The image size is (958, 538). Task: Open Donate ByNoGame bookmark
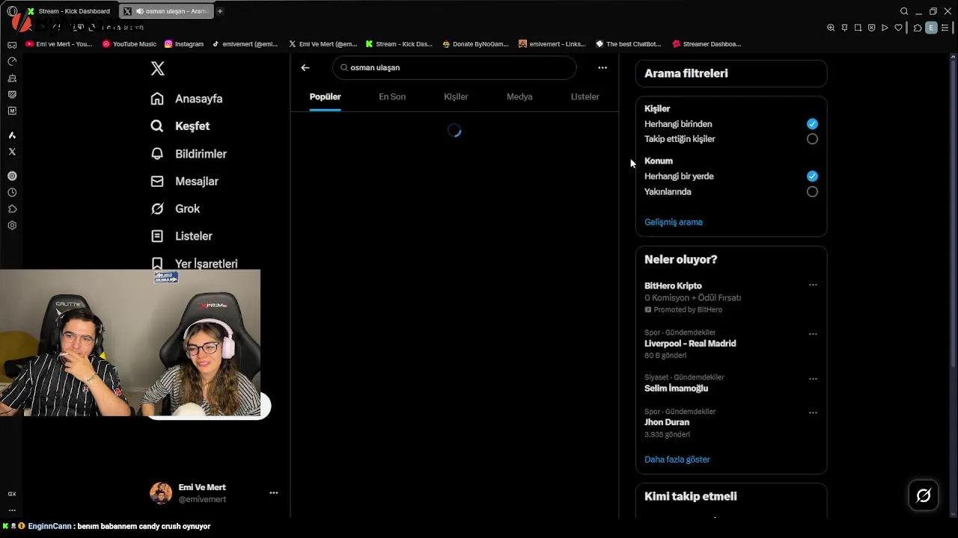476,44
